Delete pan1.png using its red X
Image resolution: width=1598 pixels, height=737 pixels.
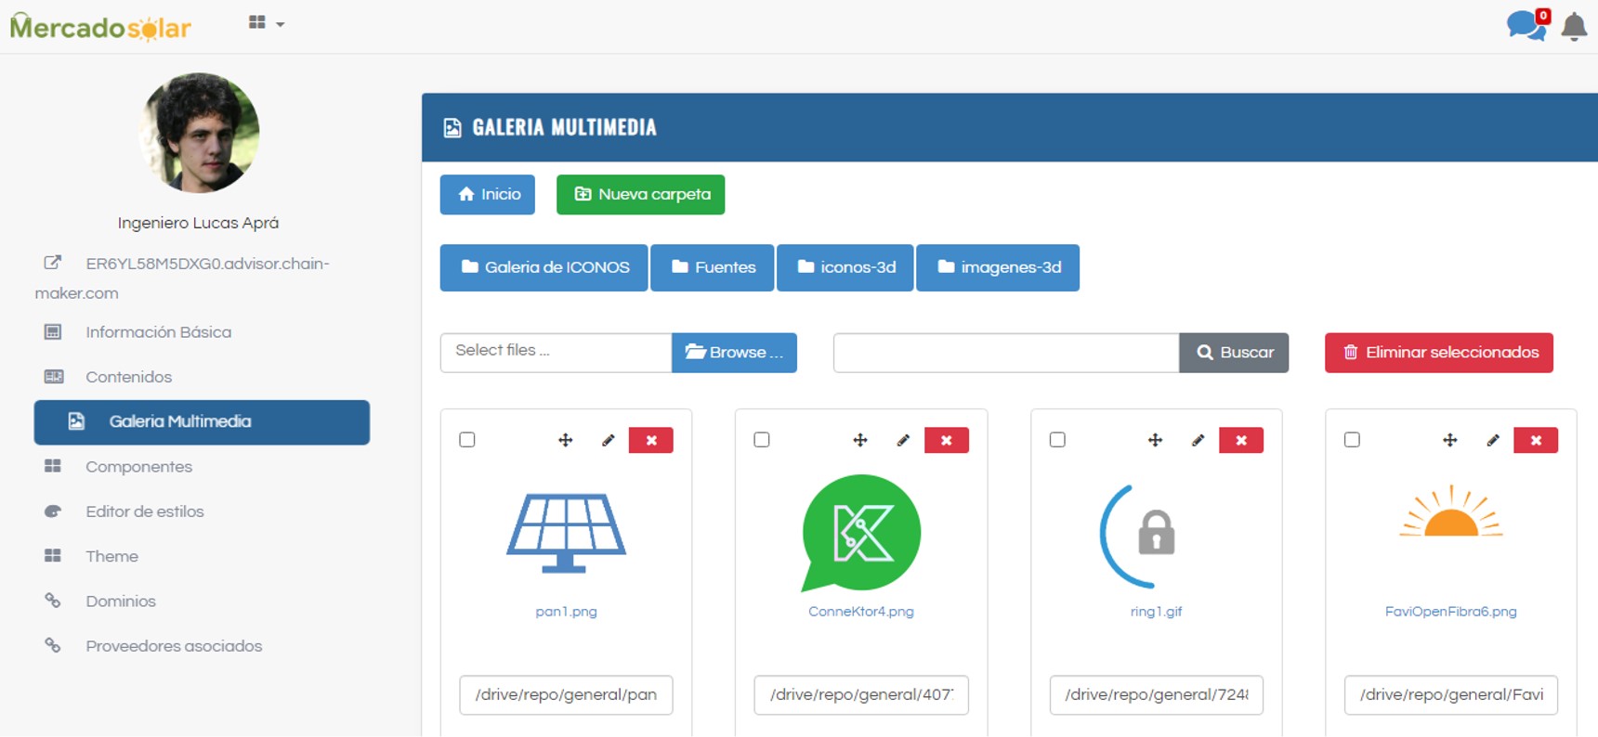click(x=650, y=440)
